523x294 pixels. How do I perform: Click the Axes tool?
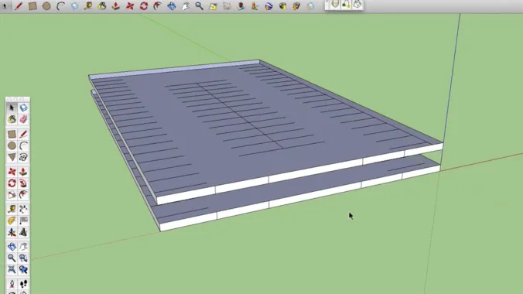(x=12, y=232)
